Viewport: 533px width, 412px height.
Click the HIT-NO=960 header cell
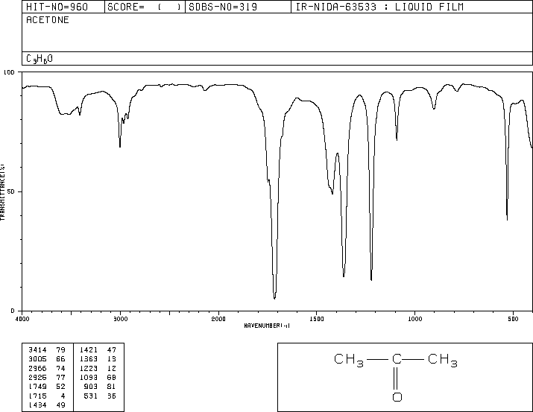pyautogui.click(x=63, y=7)
